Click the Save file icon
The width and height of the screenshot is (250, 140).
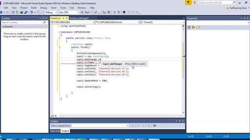pyautogui.click(x=21, y=12)
